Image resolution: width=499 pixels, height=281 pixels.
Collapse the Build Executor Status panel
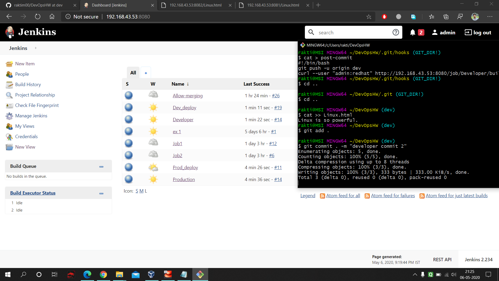click(x=101, y=193)
